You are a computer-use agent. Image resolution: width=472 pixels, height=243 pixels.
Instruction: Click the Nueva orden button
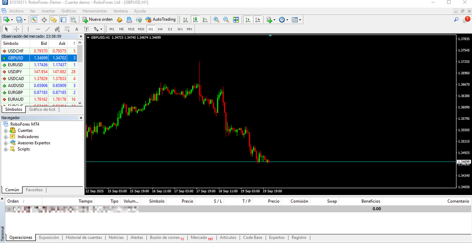pos(97,20)
